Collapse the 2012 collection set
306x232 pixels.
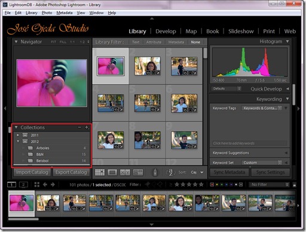point(18,141)
